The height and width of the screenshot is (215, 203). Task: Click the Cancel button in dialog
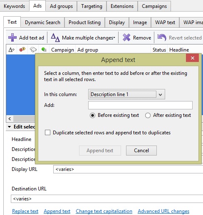point(141,151)
